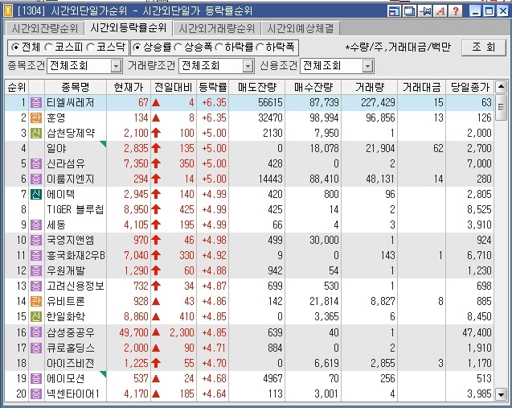The image size is (512, 408).
Task: Click the scrollbar up arrow
Action: point(501,87)
